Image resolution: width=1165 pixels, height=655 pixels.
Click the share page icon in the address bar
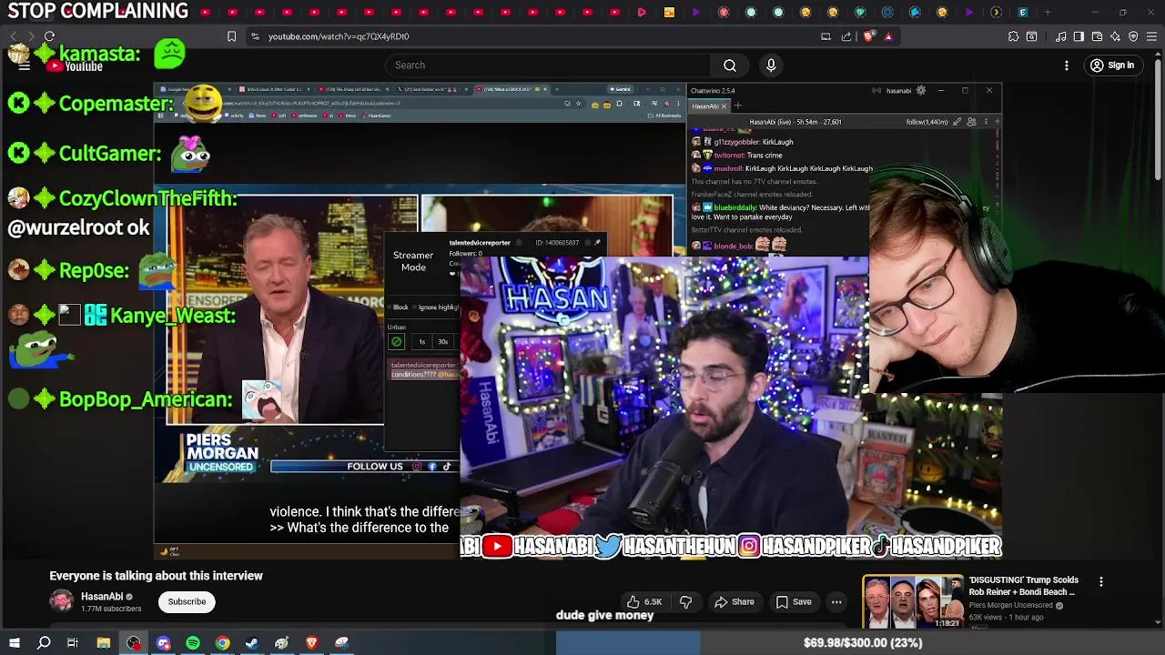coord(846,36)
